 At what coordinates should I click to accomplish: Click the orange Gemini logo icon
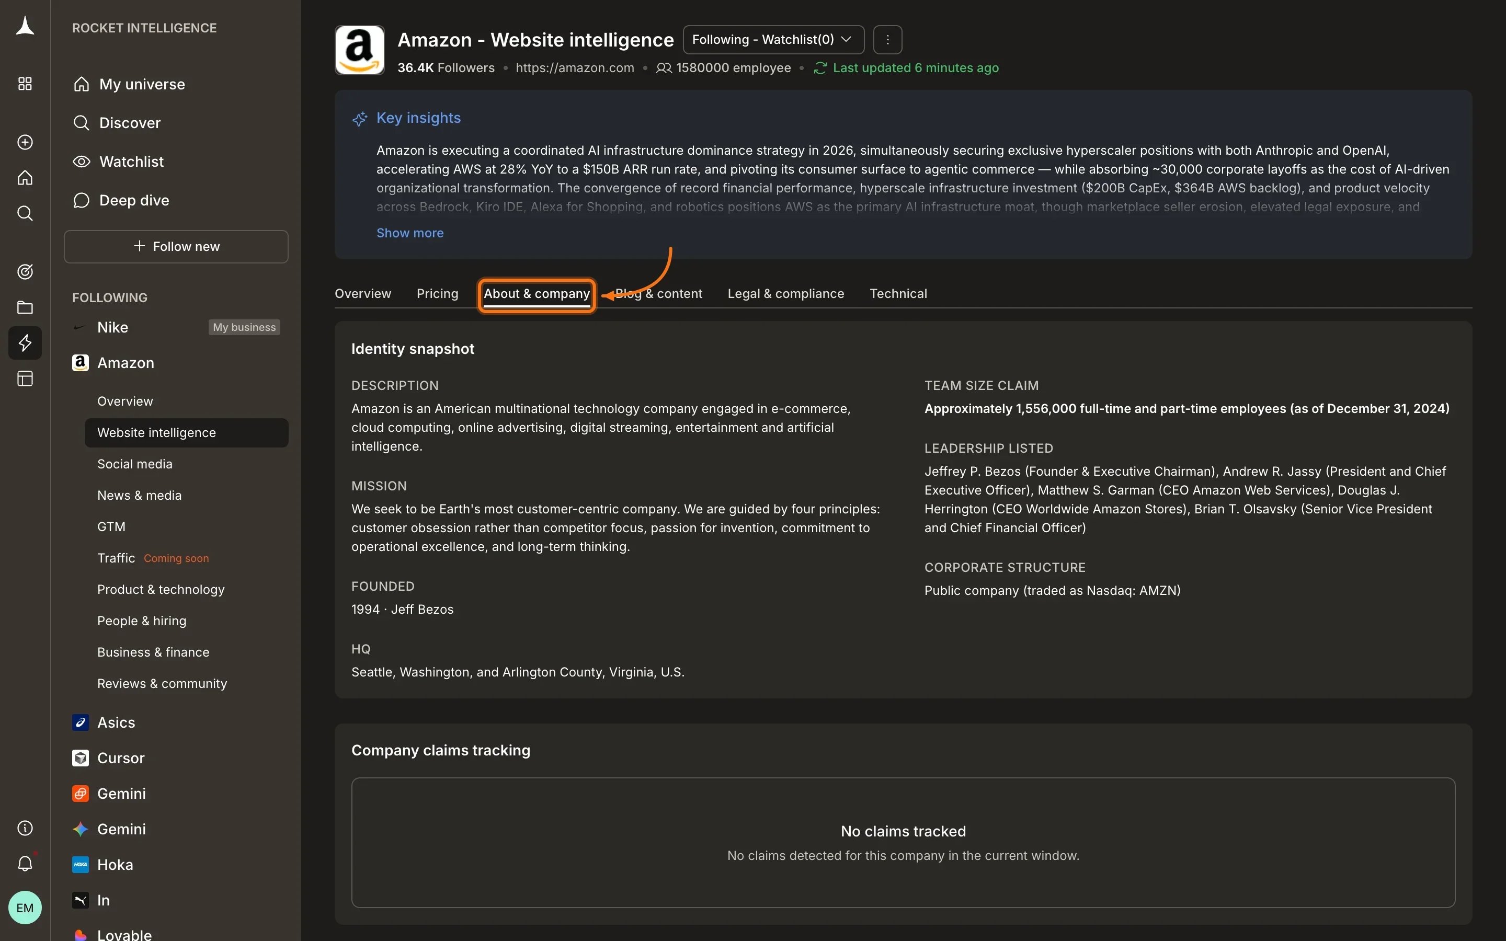click(x=81, y=794)
